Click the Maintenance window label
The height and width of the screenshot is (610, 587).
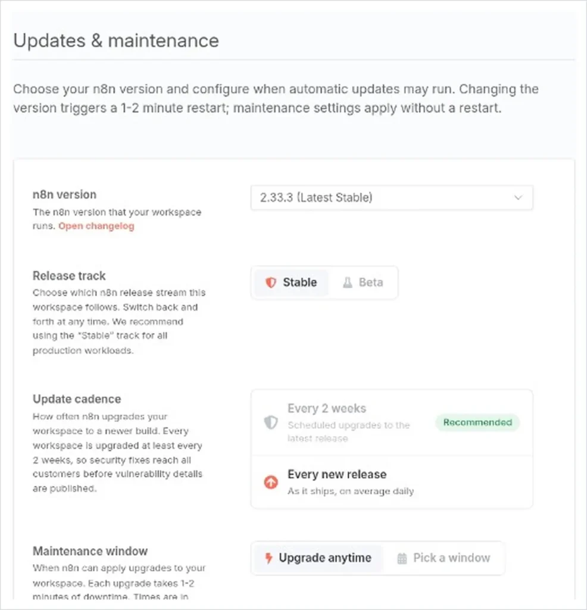point(90,551)
